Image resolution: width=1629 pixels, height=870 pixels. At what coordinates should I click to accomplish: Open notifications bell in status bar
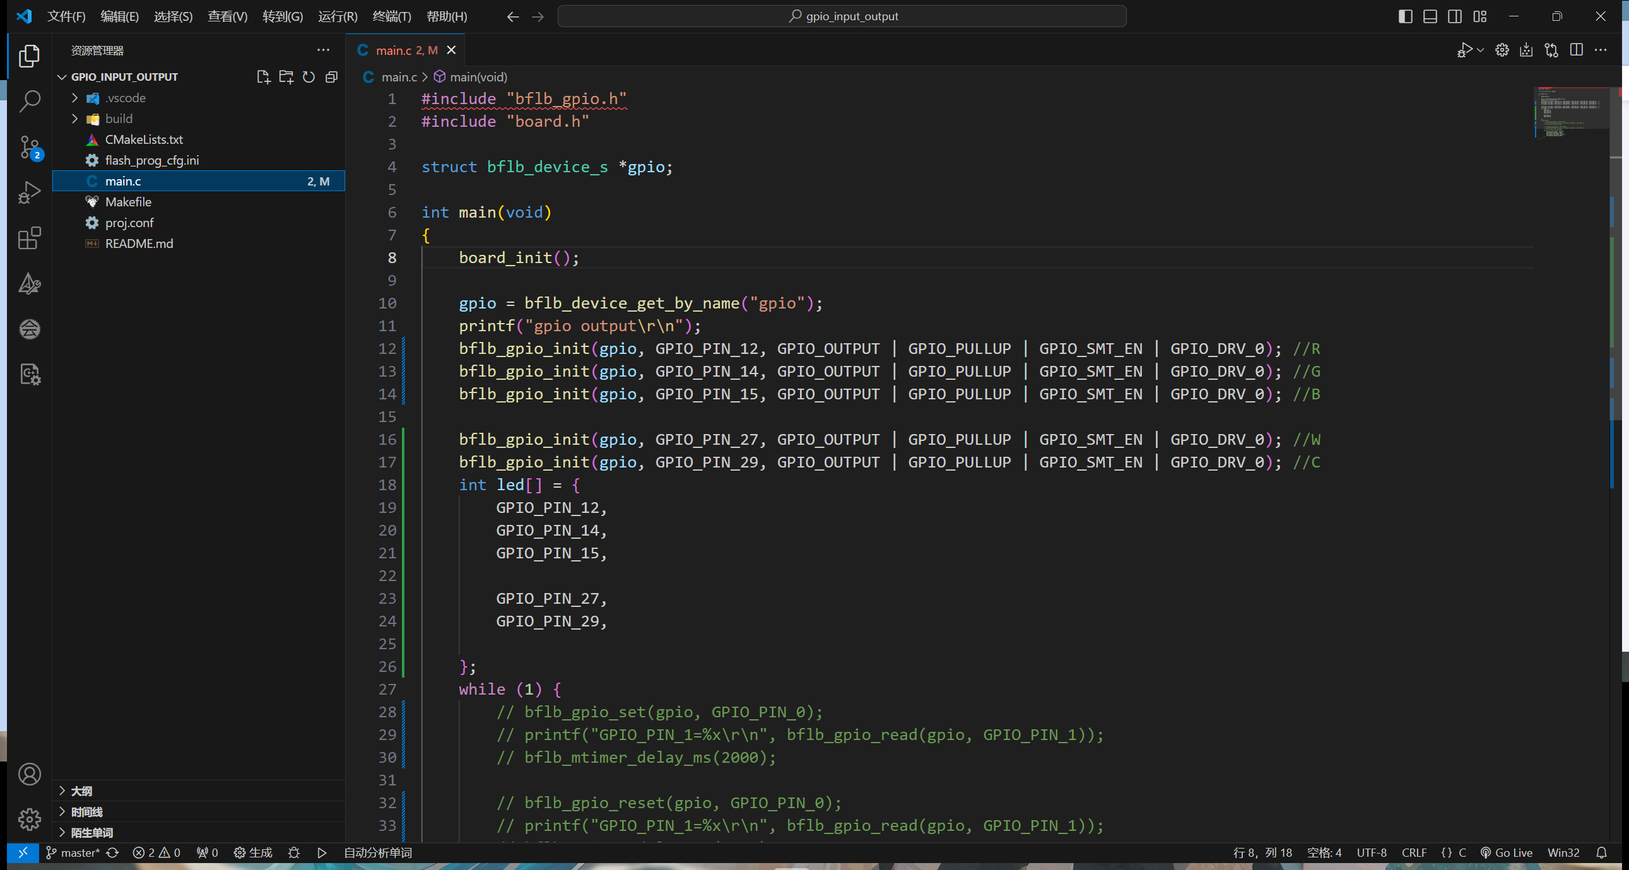pyautogui.click(x=1601, y=852)
